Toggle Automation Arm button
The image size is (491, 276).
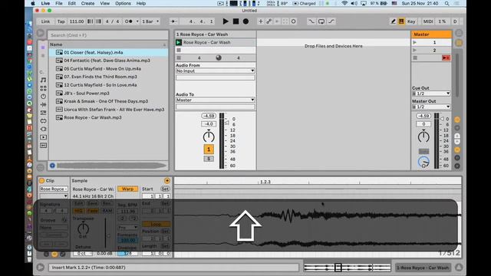pyautogui.click(x=269, y=21)
